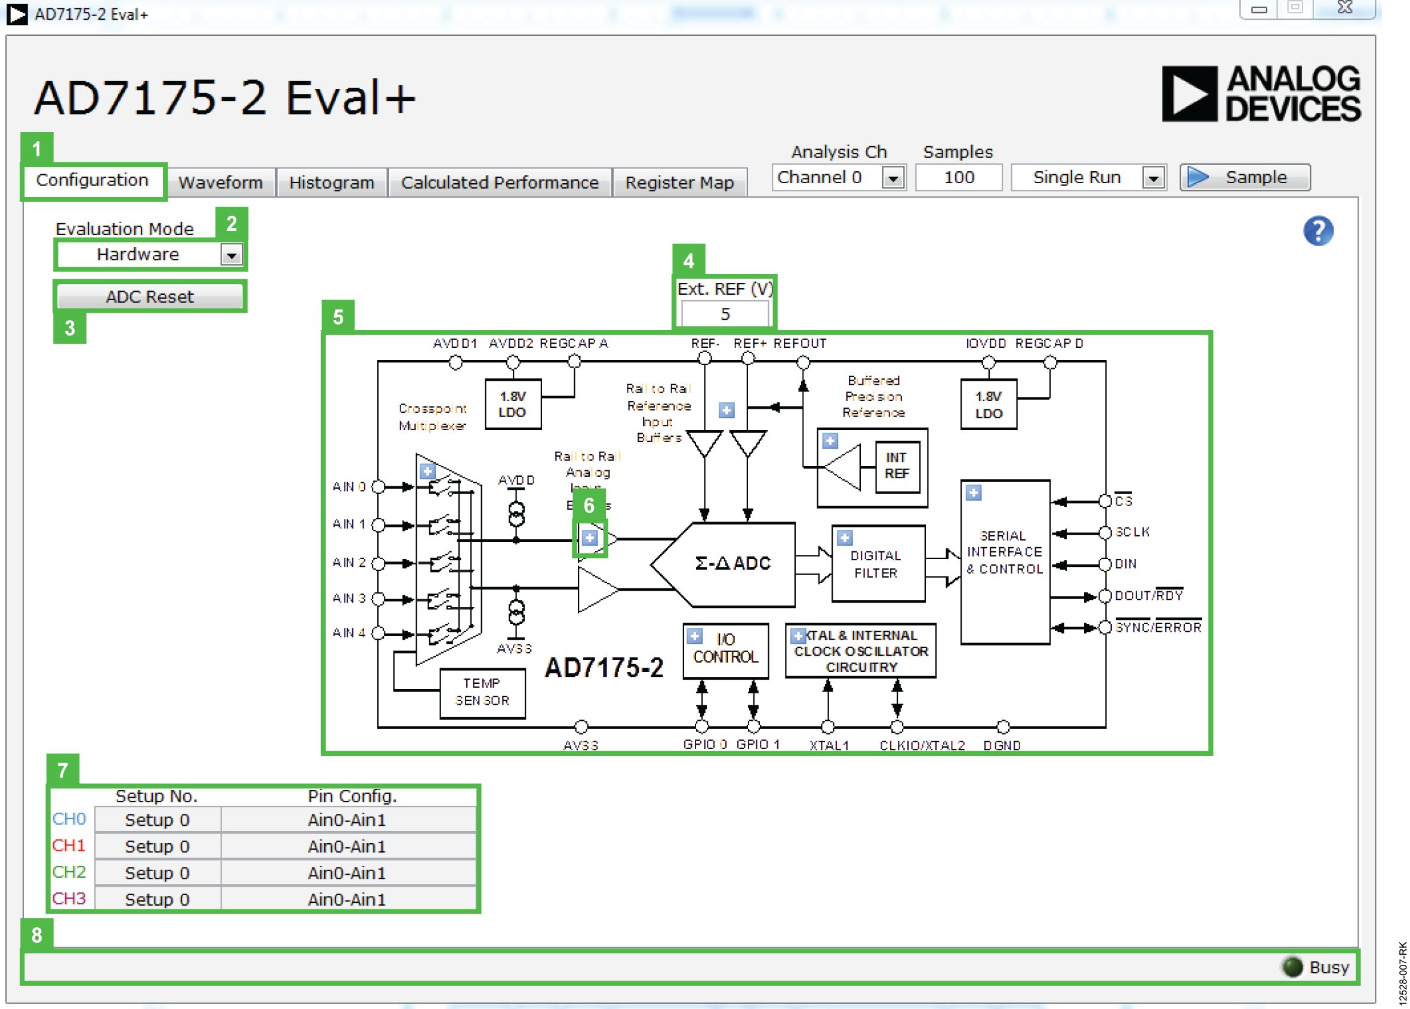Click the purple CH3 label
This screenshot has width=1410, height=1009.
click(x=69, y=899)
